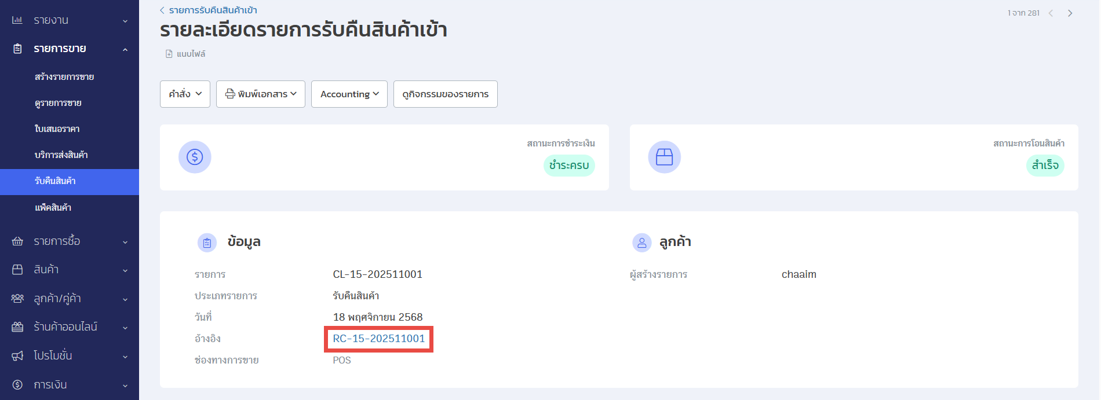Image resolution: width=1101 pixels, height=400 pixels.
Task: Select แพ็คสินค้า in the sidebar
Action: point(53,207)
